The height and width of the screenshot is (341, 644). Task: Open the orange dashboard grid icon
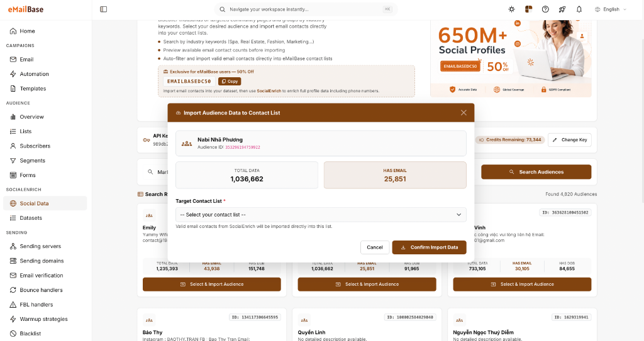click(x=528, y=9)
